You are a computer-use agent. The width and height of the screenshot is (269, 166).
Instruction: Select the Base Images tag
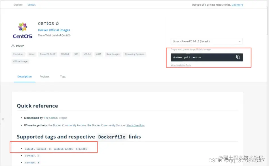(x=113, y=54)
